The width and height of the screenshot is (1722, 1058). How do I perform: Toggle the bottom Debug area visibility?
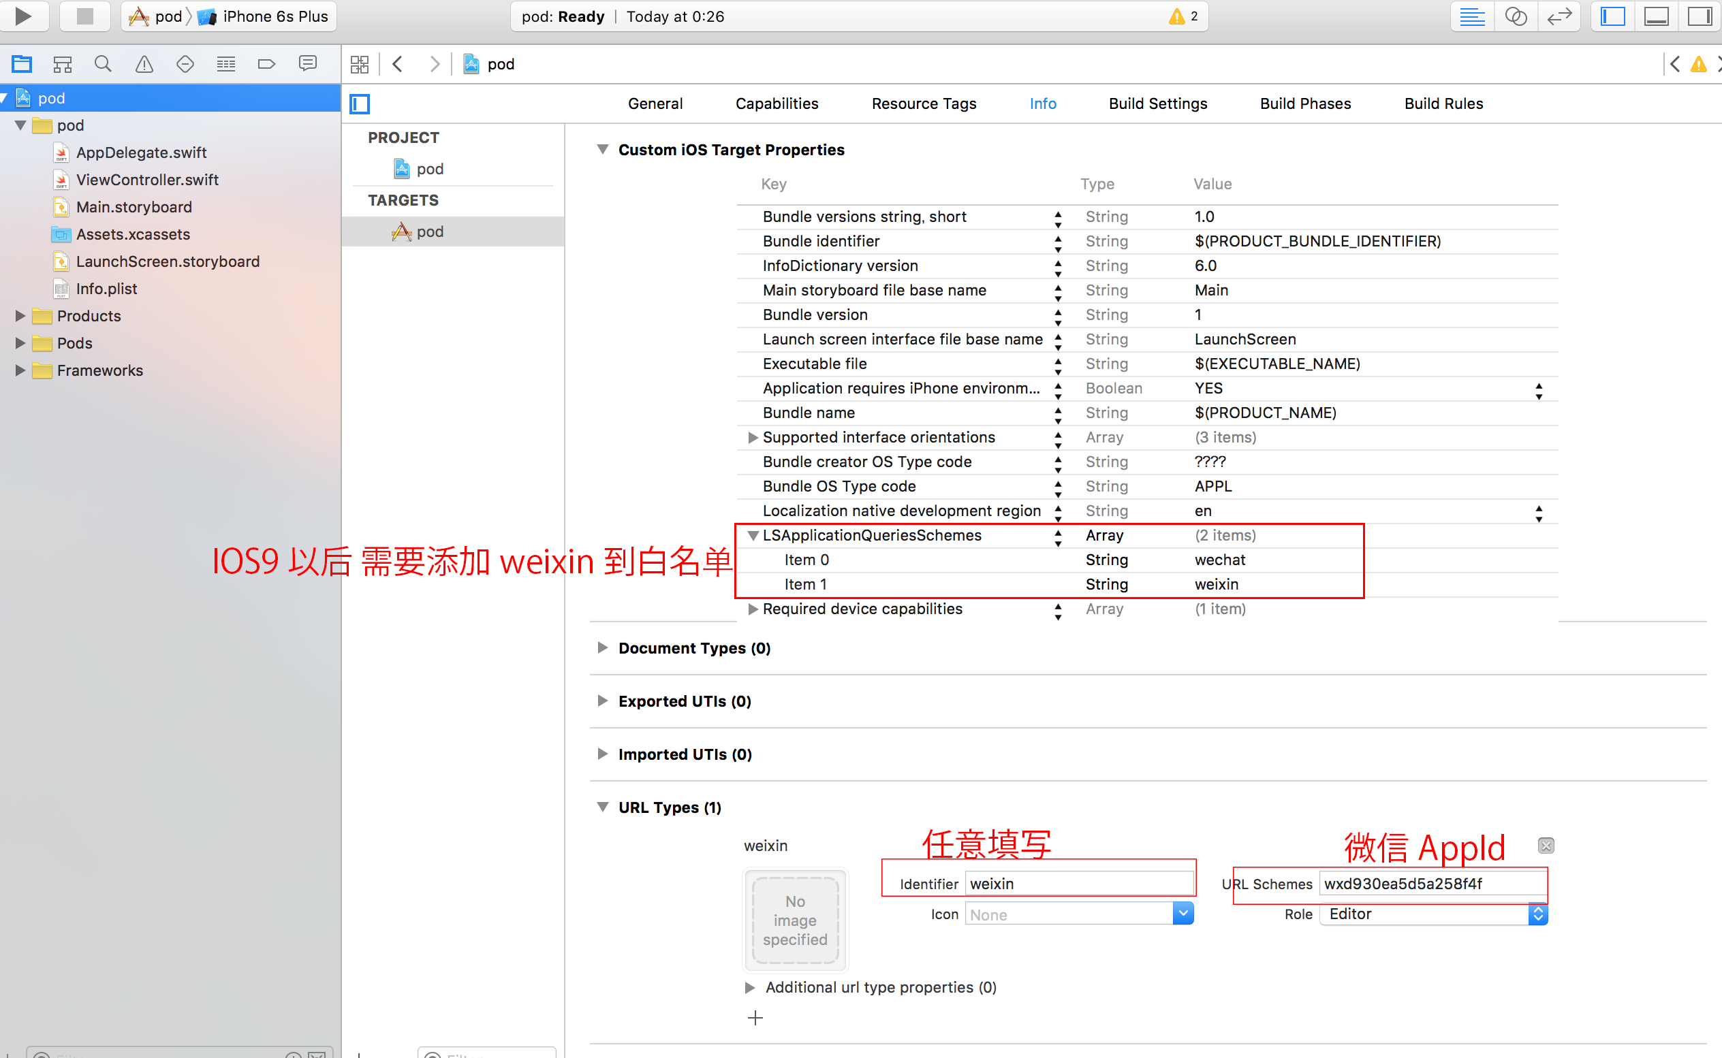[x=1657, y=16]
